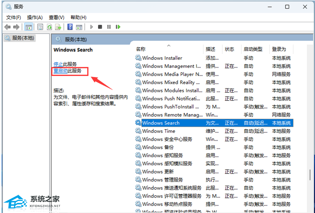Sort by the 状态 column header
The width and height of the screenshot is (315, 213).
click(x=232, y=49)
